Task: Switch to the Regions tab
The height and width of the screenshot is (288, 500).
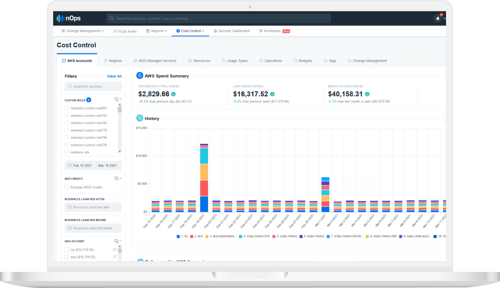Action: [x=112, y=61]
